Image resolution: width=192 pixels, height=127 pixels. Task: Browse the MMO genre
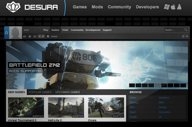161,102
